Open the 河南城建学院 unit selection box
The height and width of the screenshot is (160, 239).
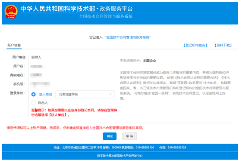85,94
